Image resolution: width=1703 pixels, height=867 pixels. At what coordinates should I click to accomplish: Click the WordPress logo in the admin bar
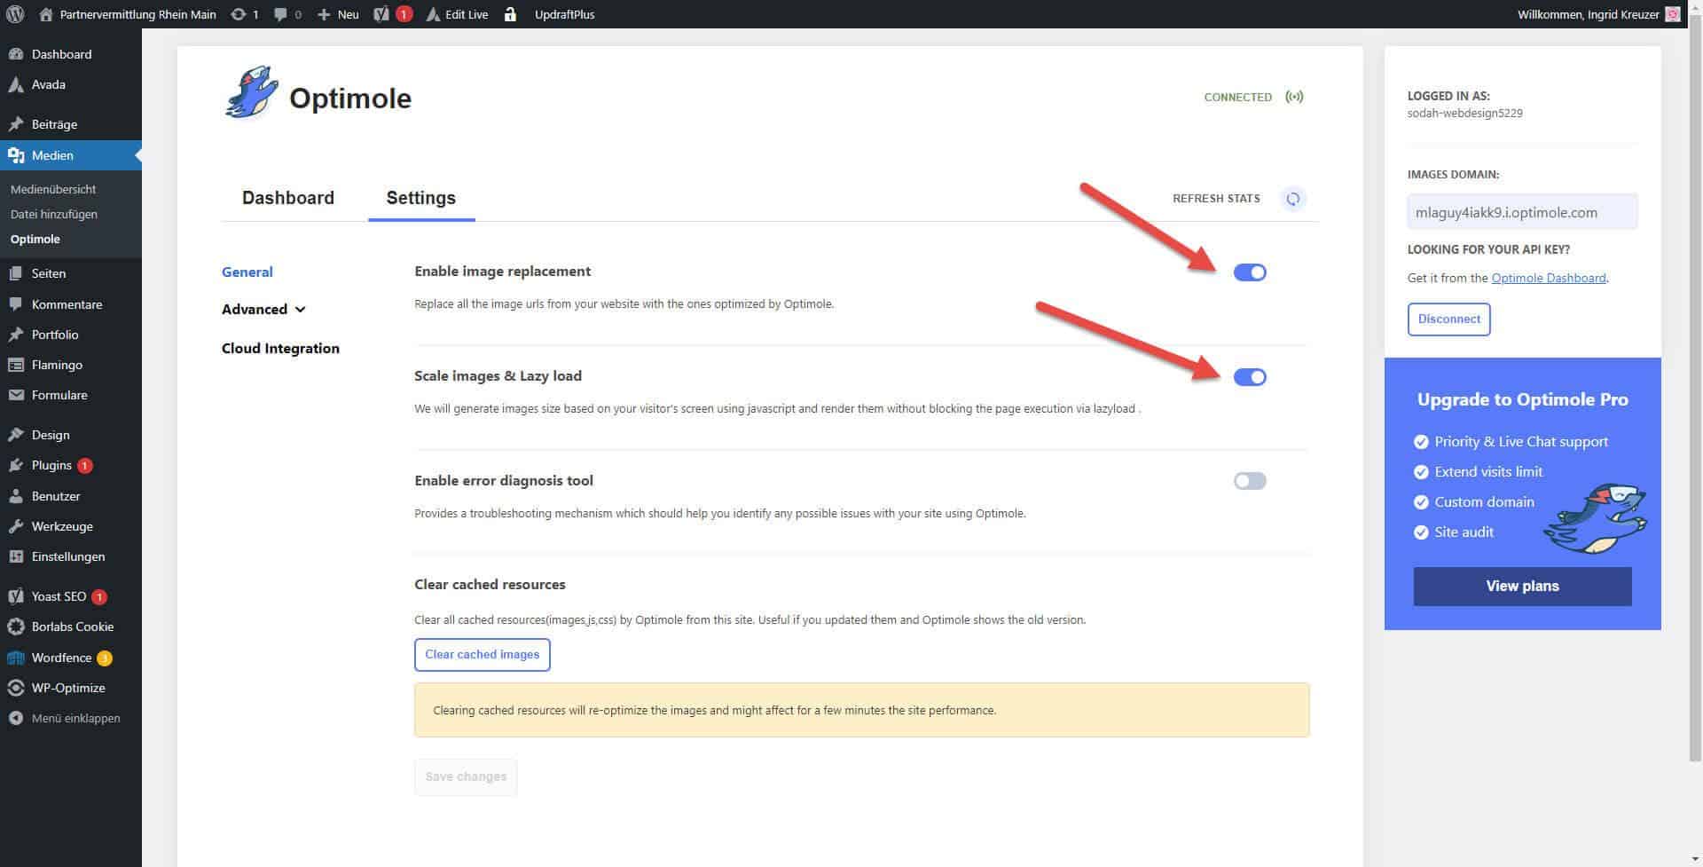pos(13,14)
